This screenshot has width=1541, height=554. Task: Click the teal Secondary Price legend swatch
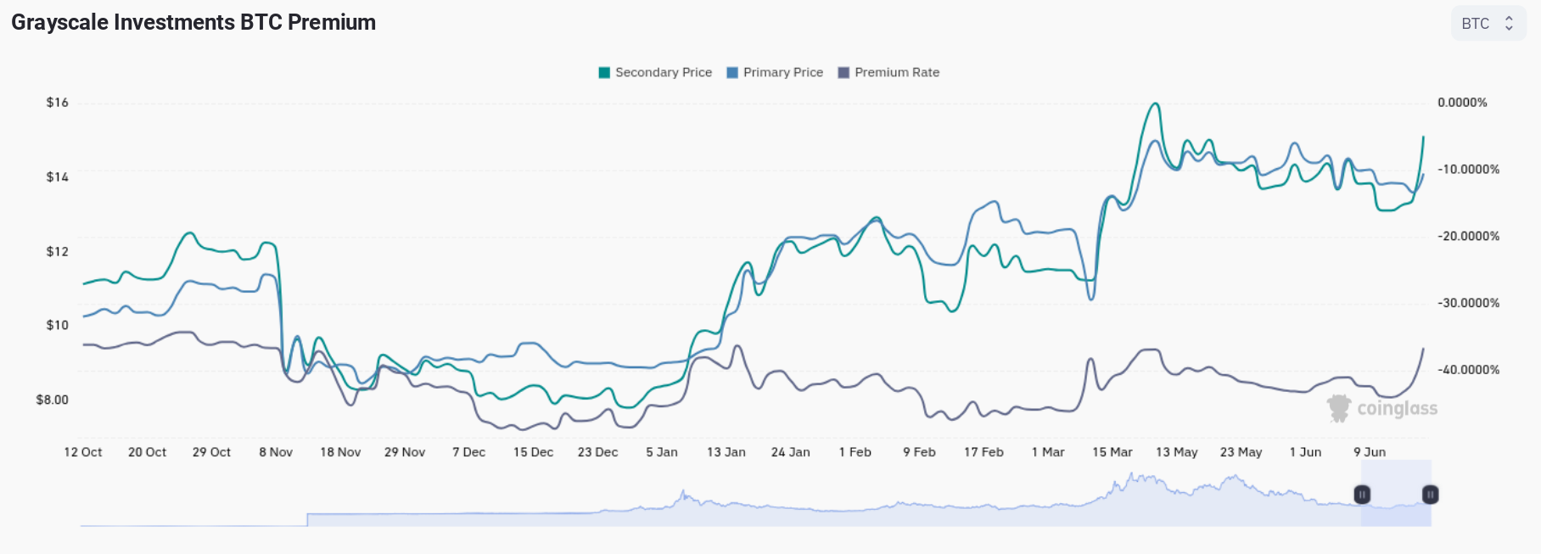[604, 72]
